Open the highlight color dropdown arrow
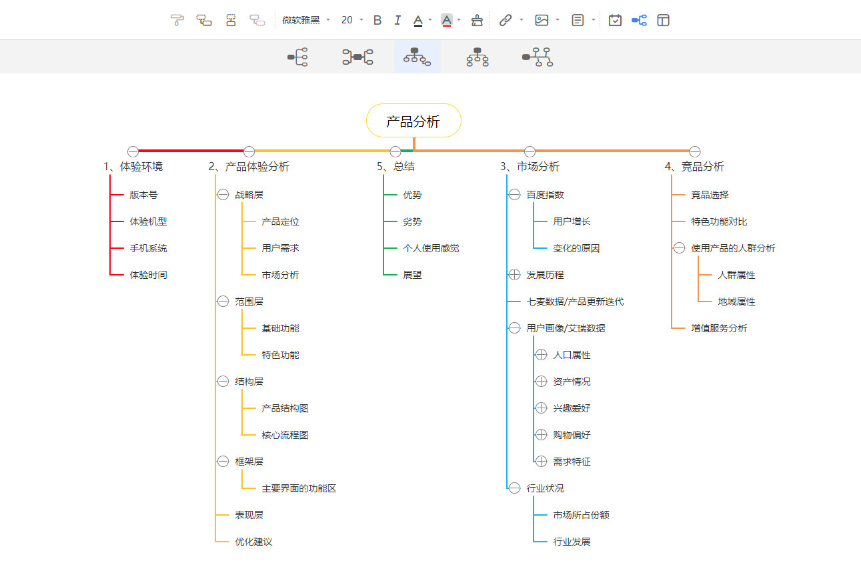This screenshot has height=567, width=861. pyautogui.click(x=459, y=20)
